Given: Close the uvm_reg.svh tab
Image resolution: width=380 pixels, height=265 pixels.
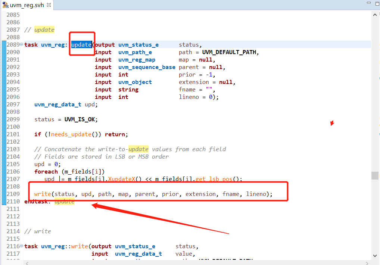Looking at the screenshot, I should coord(49,5).
